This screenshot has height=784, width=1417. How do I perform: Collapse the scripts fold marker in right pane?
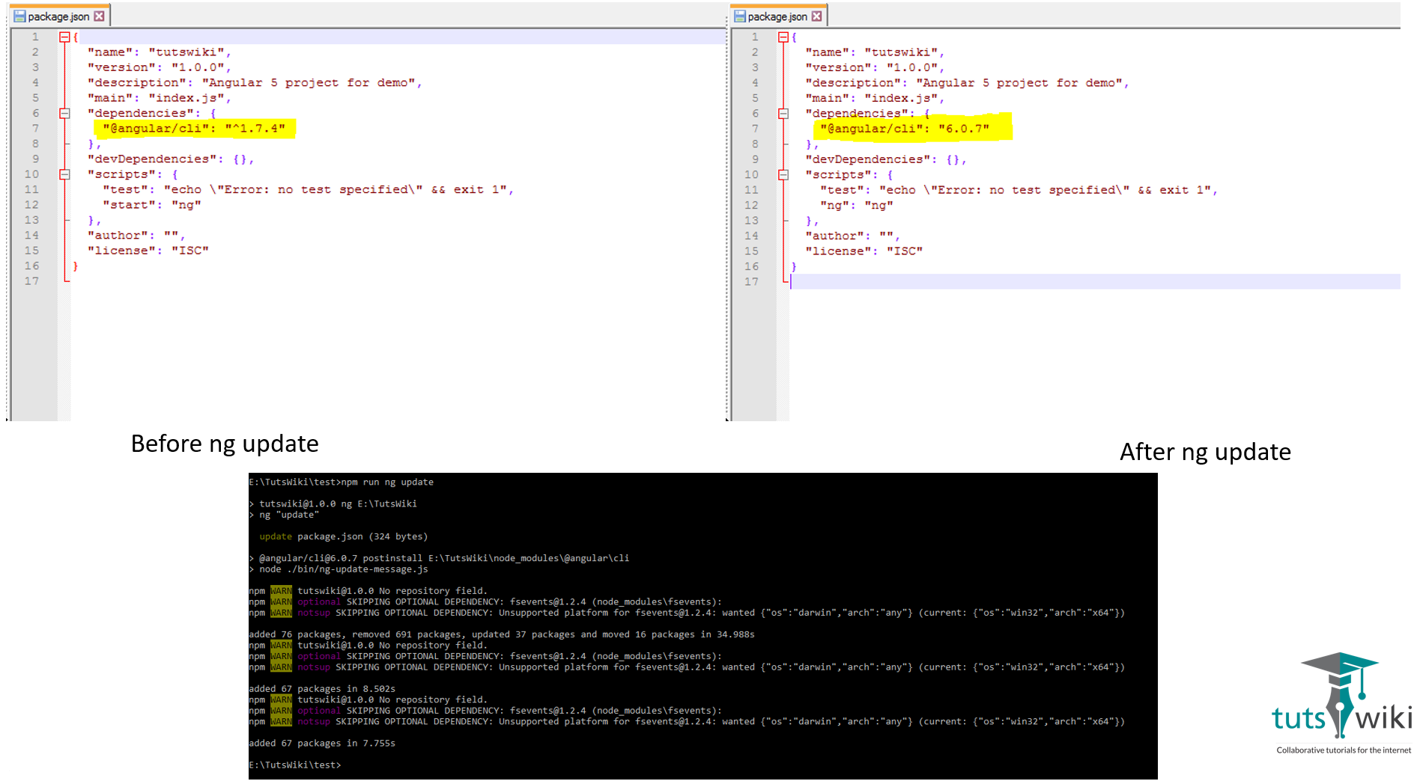783,175
